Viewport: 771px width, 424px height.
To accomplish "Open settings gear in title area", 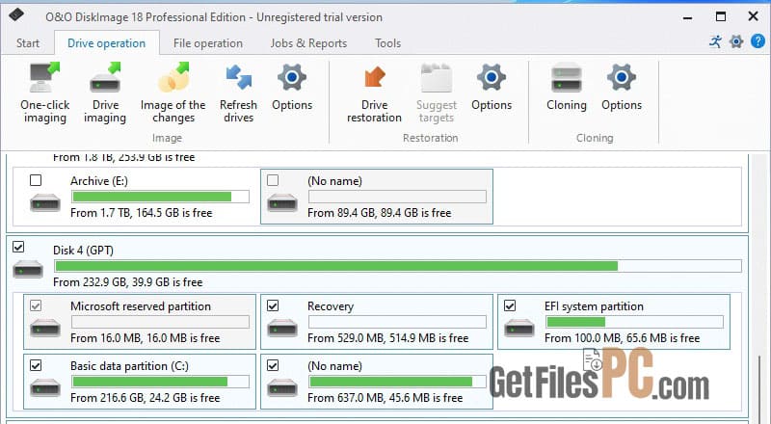I will click(x=736, y=41).
